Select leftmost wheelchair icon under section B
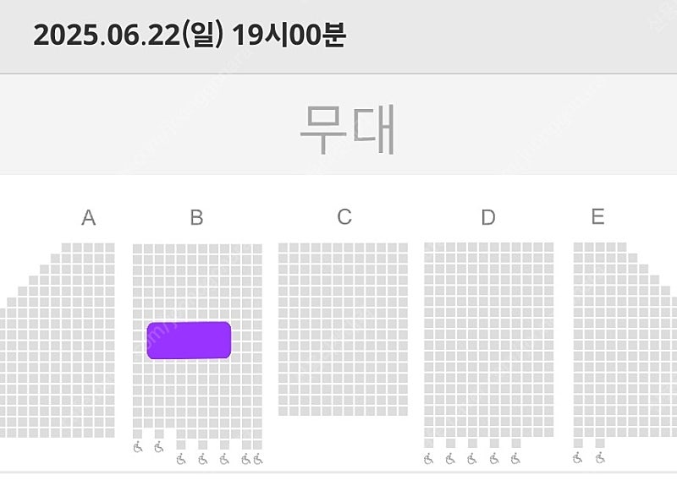Screen dimensions: 677x480 click(x=138, y=447)
